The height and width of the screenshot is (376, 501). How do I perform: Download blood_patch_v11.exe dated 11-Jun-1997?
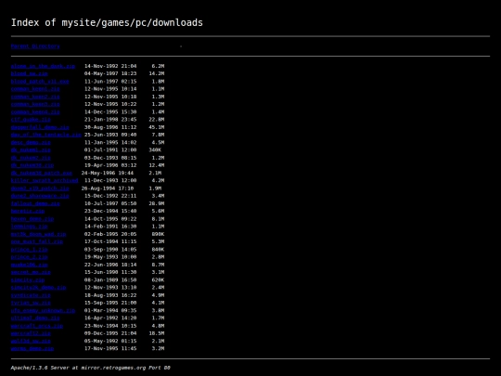coord(40,82)
